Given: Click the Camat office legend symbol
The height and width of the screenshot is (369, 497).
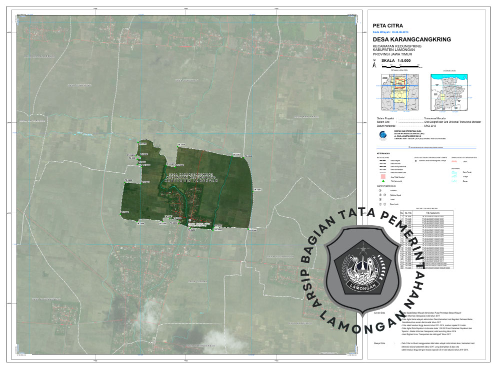Looking at the screenshot, I should (x=380, y=199).
